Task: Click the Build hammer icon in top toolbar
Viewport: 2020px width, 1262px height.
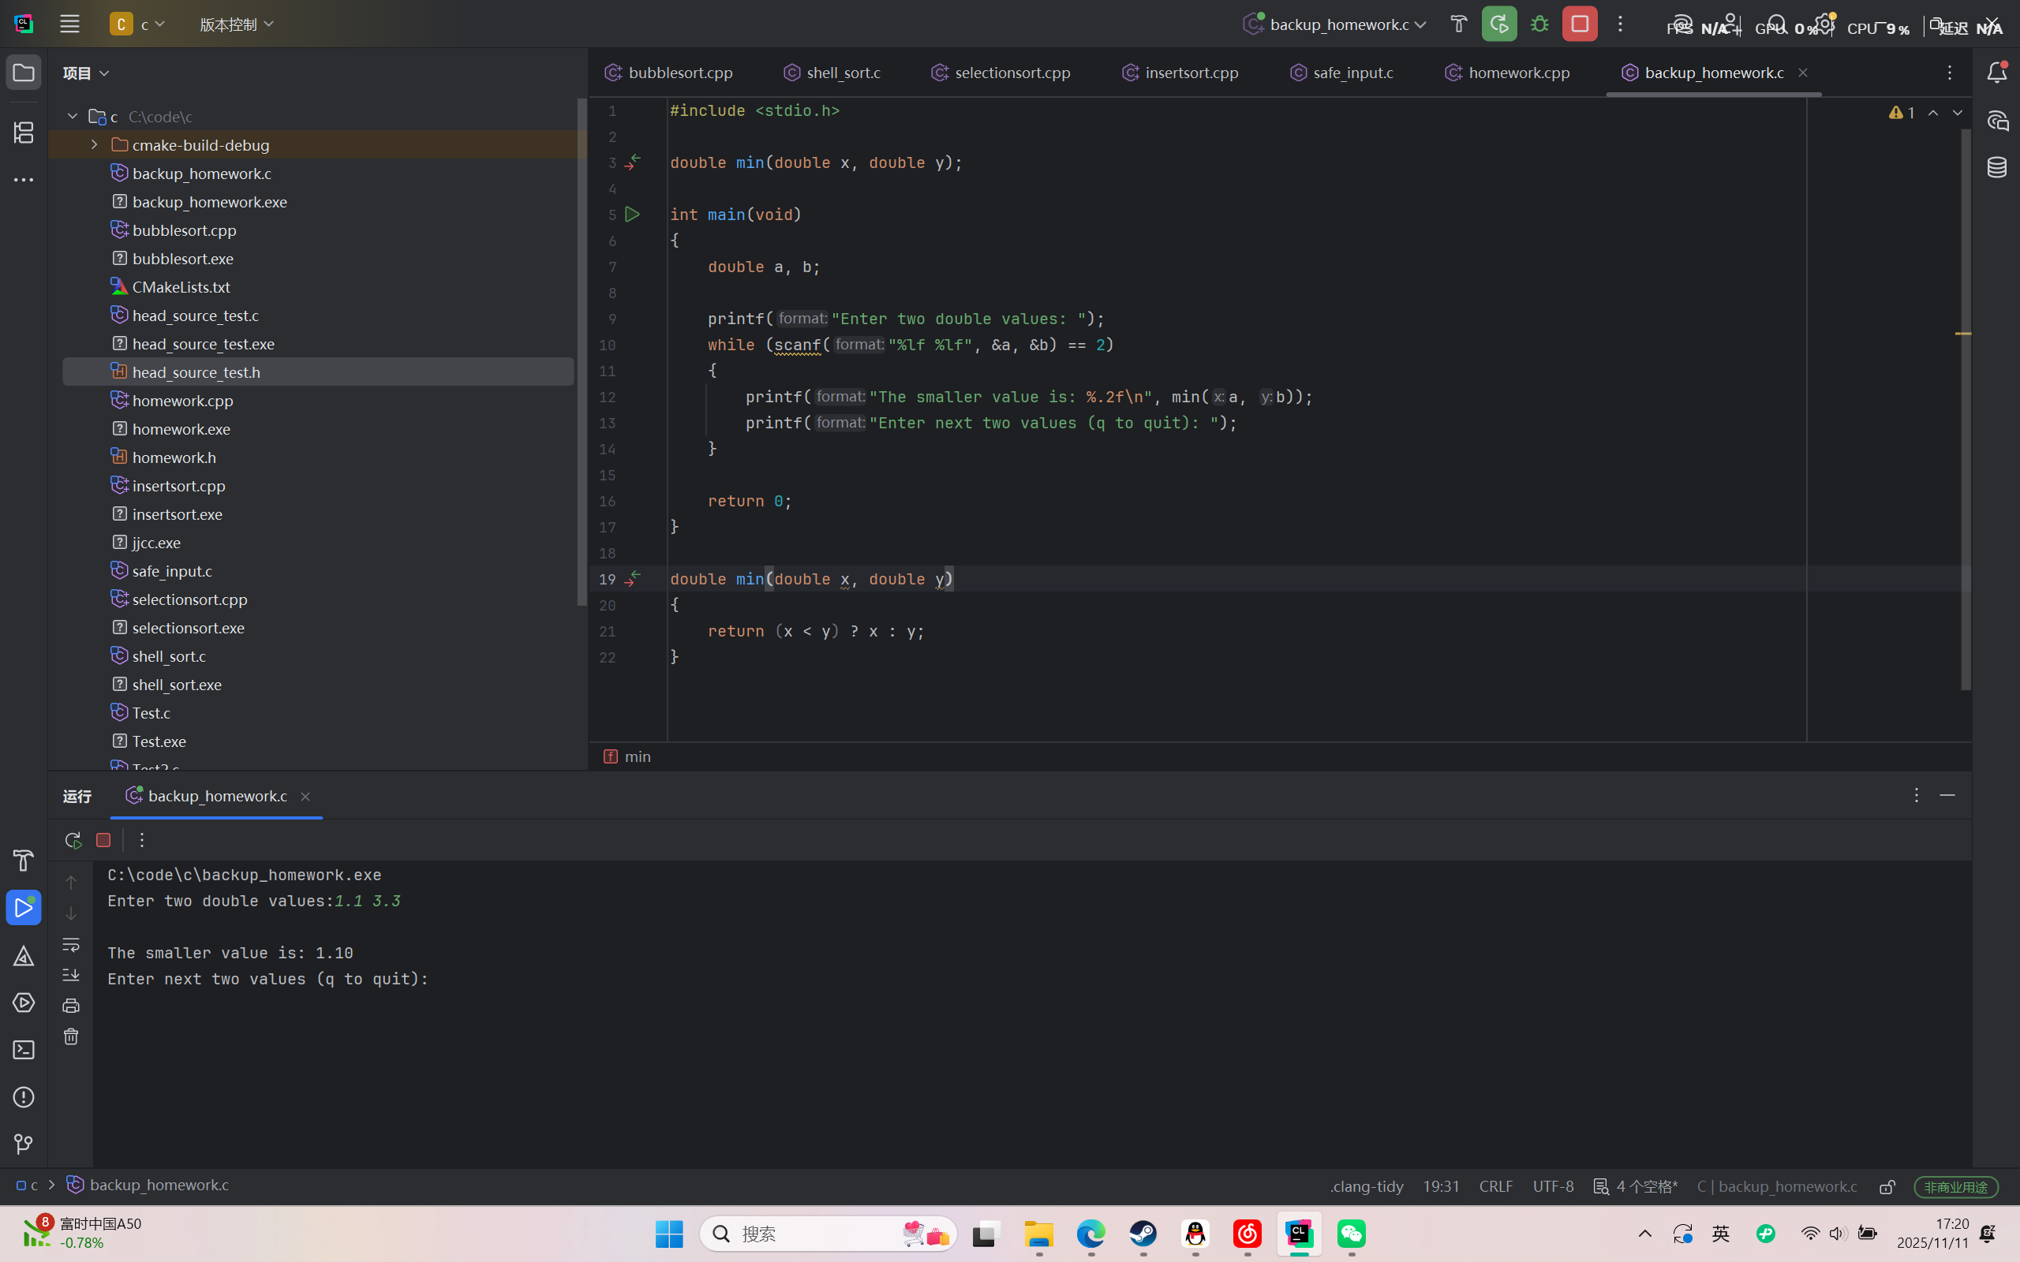Action: click(1458, 24)
